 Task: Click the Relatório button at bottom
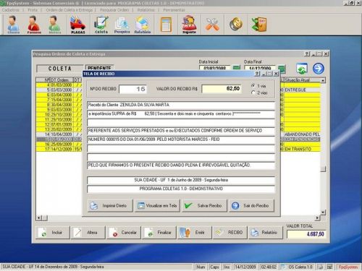(x=266, y=233)
